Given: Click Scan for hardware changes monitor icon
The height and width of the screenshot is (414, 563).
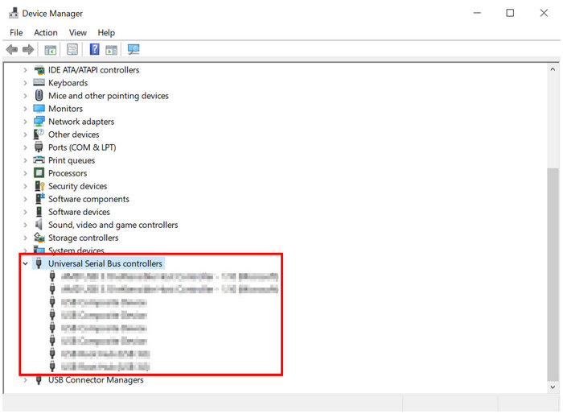Looking at the screenshot, I should (134, 50).
